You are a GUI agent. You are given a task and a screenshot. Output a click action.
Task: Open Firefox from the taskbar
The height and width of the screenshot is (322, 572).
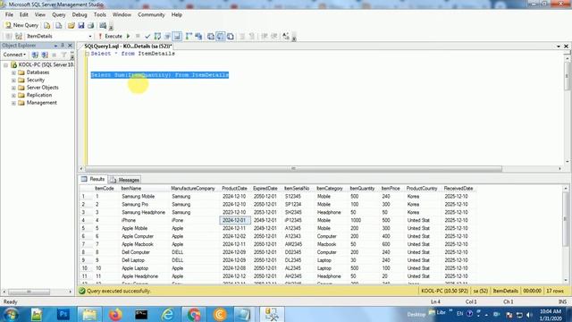[115, 314]
